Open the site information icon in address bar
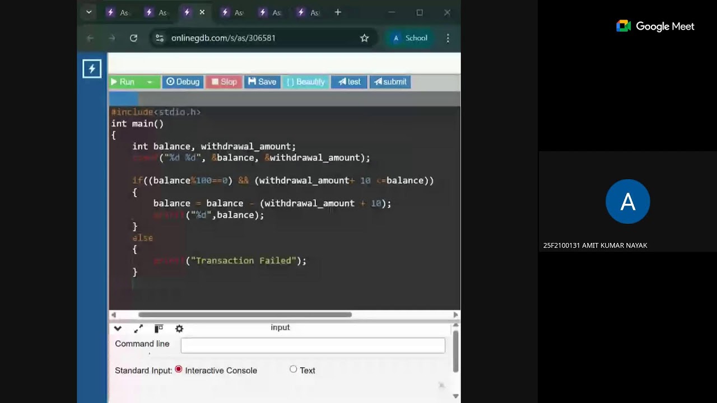The height and width of the screenshot is (403, 717). [160, 38]
